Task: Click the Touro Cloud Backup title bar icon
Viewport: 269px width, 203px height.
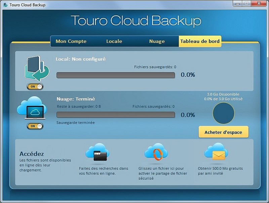Action: point(5,5)
